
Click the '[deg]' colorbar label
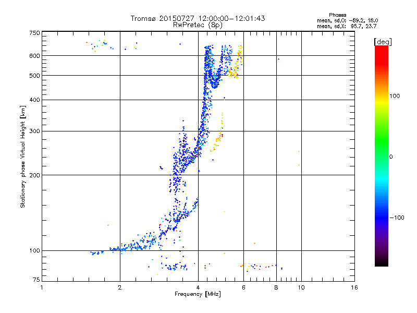click(383, 42)
